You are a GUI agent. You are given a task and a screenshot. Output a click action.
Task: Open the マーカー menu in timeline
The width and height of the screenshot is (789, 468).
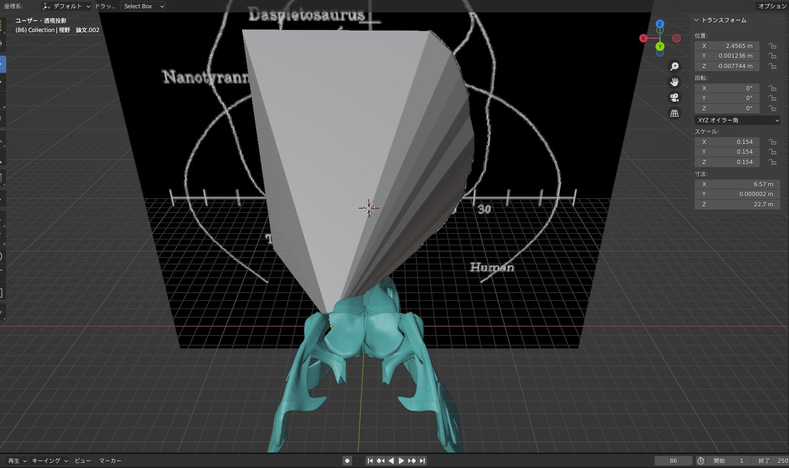coord(110,461)
